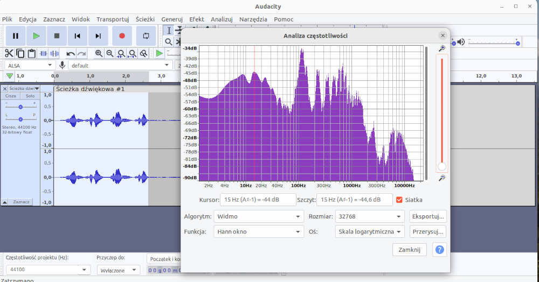Open the Narzędzia menu
Viewport: 539px width, 282px height.
253,19
